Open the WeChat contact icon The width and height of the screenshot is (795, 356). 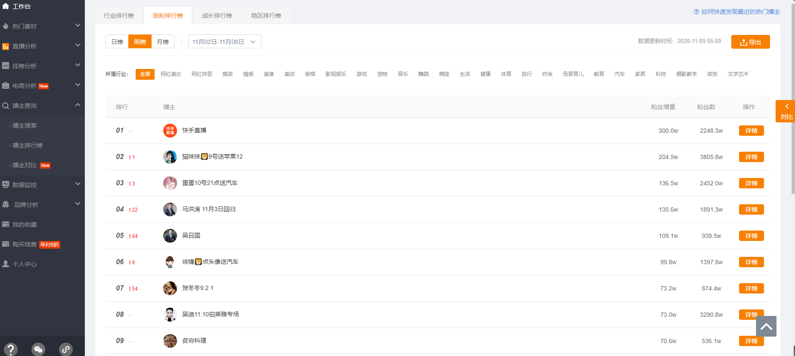pos(38,349)
